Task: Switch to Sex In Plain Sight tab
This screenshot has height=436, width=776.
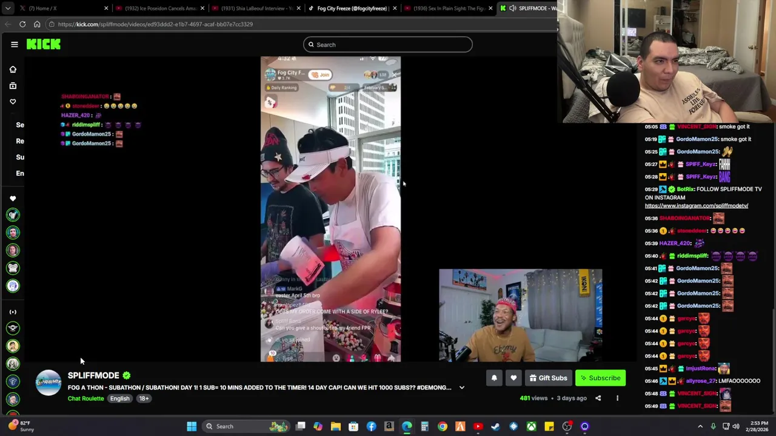Action: click(x=449, y=8)
